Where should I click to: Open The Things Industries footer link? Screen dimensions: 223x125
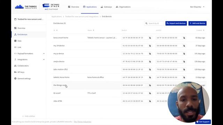tap(83, 122)
